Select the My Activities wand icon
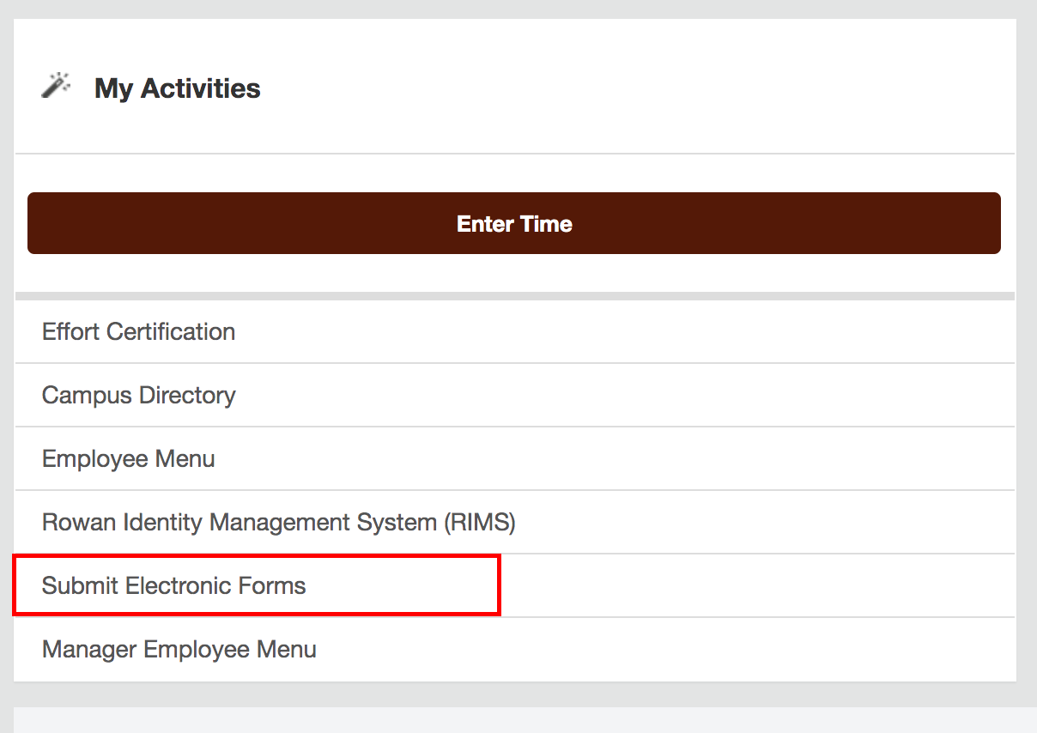Image resolution: width=1037 pixels, height=733 pixels. tap(56, 86)
